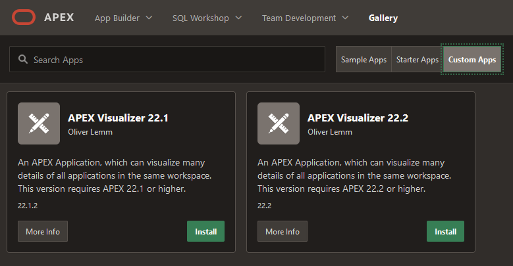Click version number 22.2 above More Info
Screen dimensions: 513x266
click(264, 206)
